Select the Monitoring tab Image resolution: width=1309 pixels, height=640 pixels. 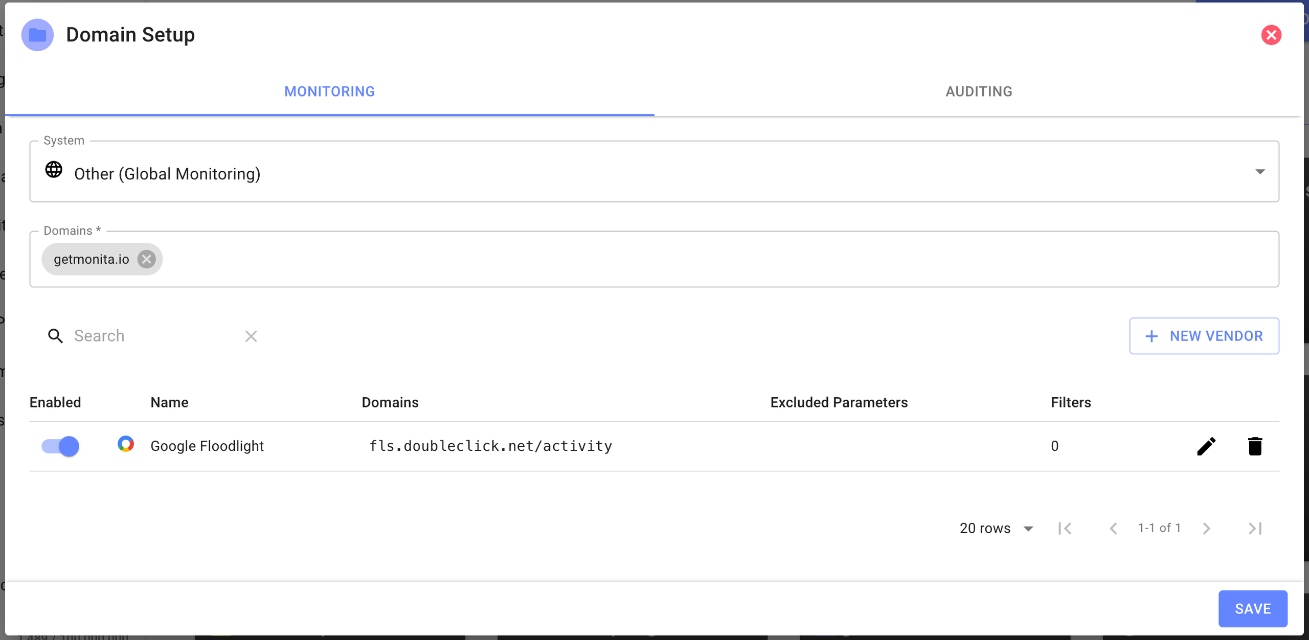click(330, 92)
